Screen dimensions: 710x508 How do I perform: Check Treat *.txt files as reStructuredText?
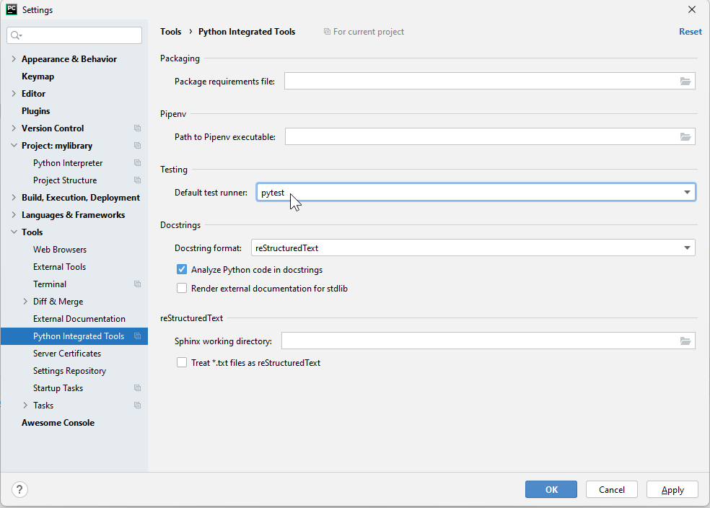(x=182, y=363)
